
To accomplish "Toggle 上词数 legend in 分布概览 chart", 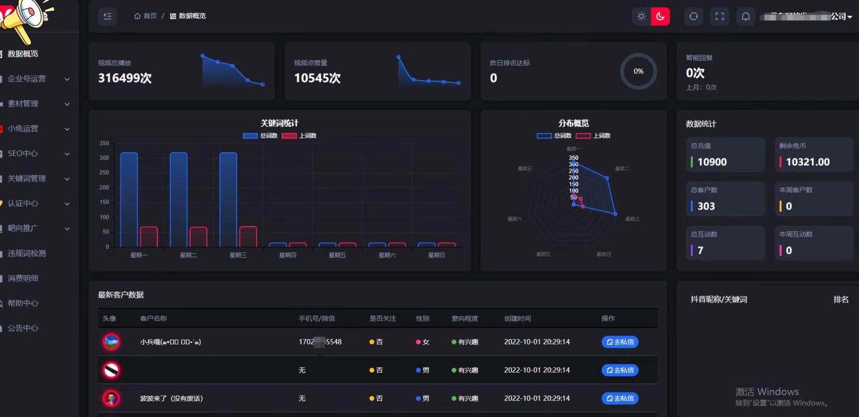I will tap(593, 136).
